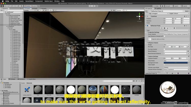Click the modify influence volume edit icon

tap(162, 28)
